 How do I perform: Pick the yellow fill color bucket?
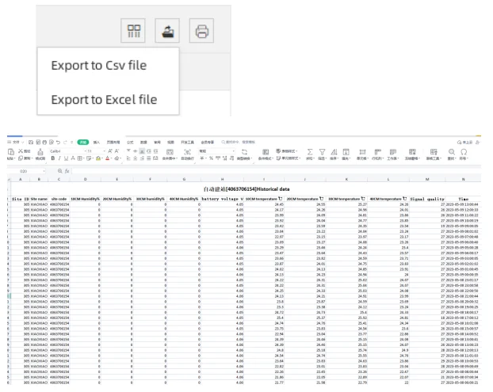click(99, 158)
